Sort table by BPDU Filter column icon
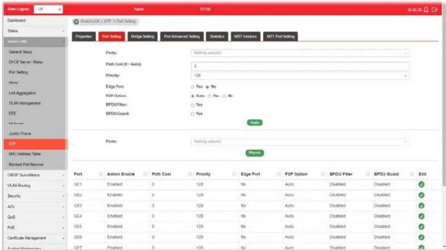The height and width of the screenshot is (250, 446). tap(367, 174)
